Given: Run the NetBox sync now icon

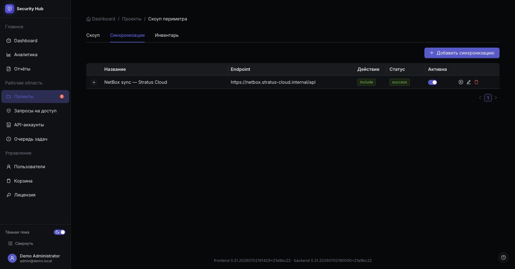Looking at the screenshot, I should pos(461,82).
